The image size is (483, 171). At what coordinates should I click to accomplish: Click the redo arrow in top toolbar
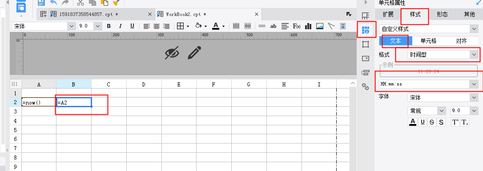pos(65,3)
